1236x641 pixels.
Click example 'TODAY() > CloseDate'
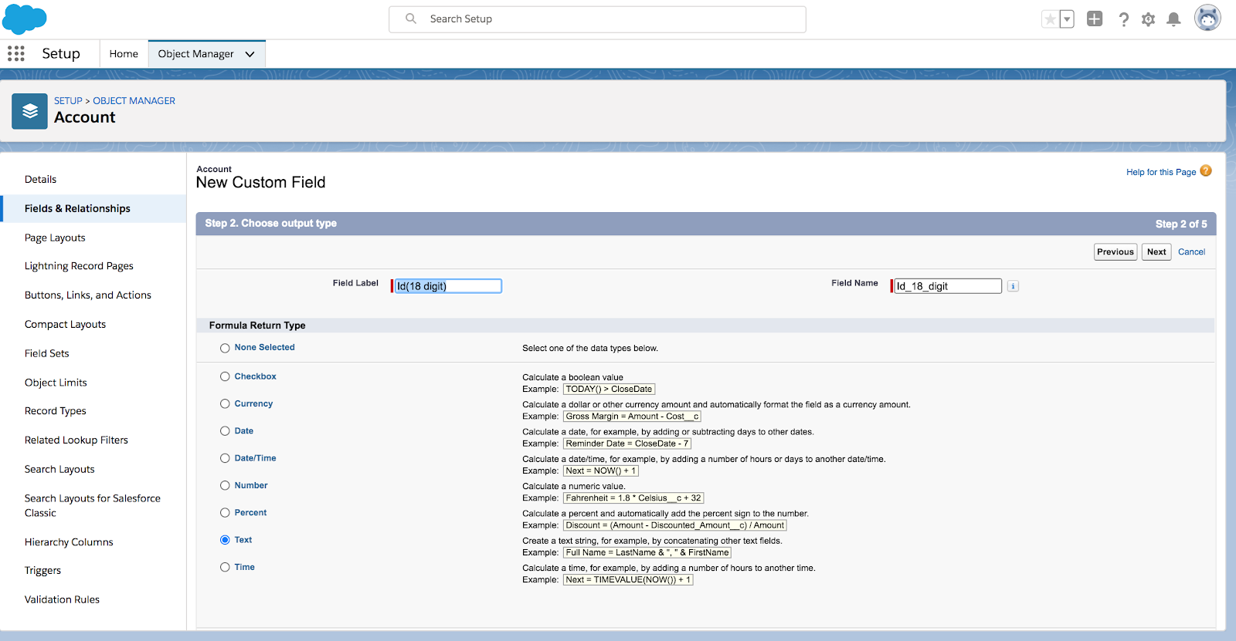click(609, 390)
